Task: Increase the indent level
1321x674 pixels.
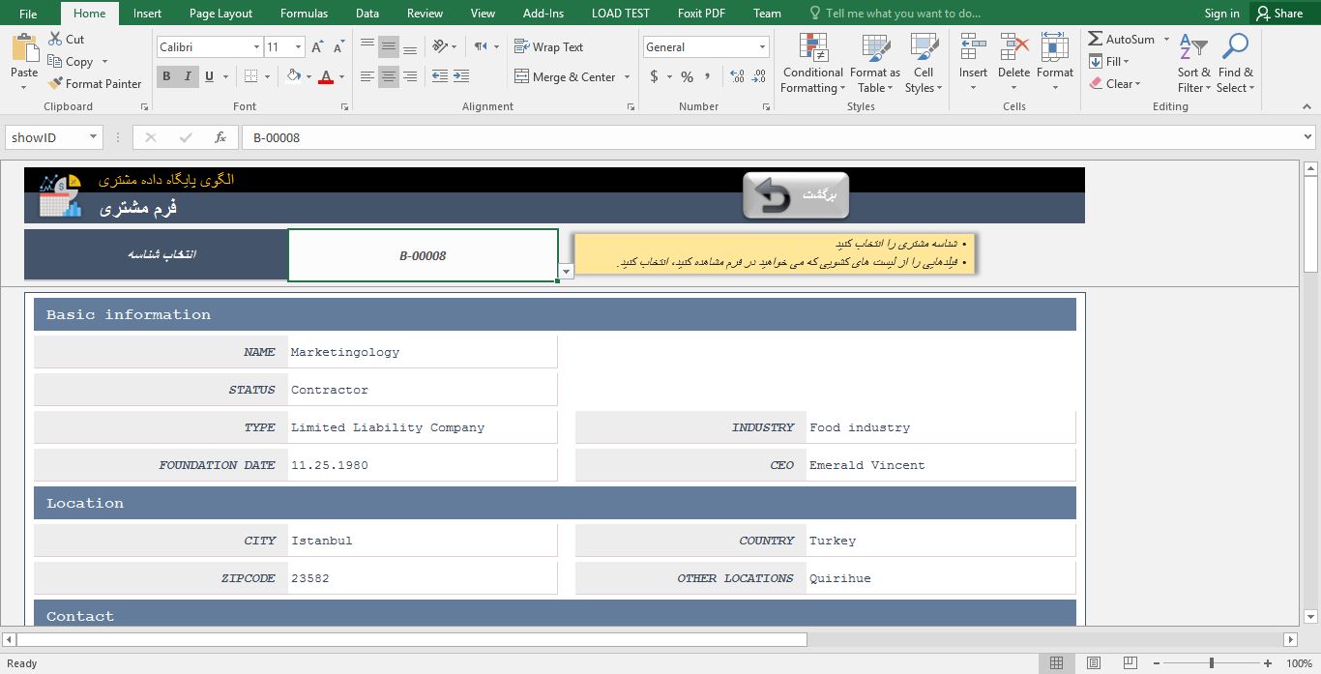Action: pyautogui.click(x=461, y=76)
